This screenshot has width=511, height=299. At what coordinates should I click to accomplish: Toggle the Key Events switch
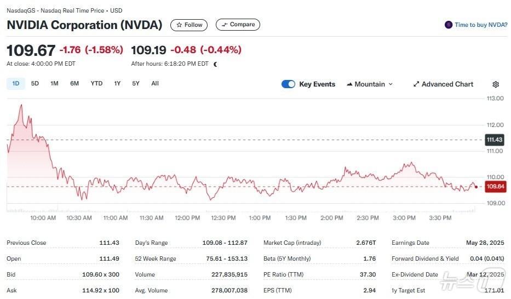[288, 84]
